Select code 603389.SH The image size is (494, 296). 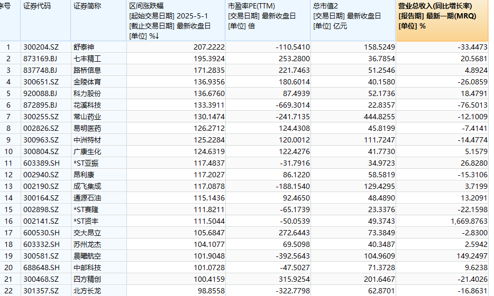point(41,164)
